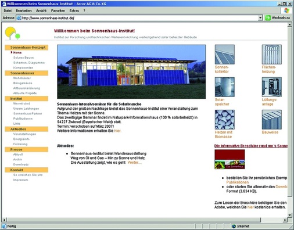Open Archiv link under Presse
Screen dimensions: 294x230
click(17, 159)
